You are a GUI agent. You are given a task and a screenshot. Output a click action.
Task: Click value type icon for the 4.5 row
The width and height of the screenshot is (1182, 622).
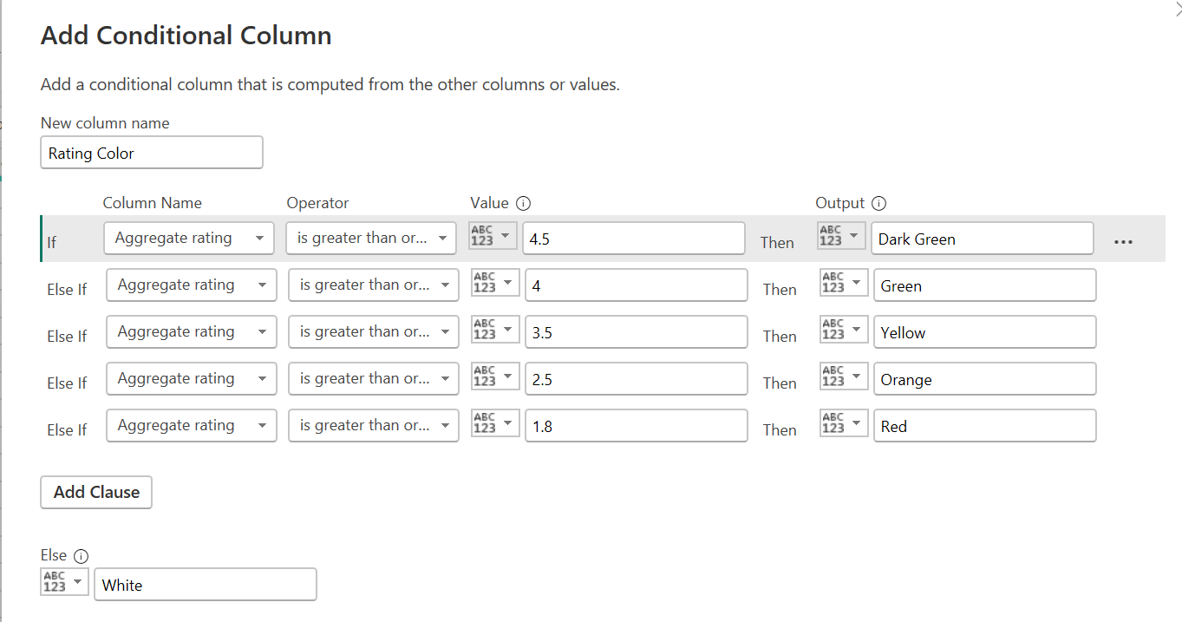[493, 237]
